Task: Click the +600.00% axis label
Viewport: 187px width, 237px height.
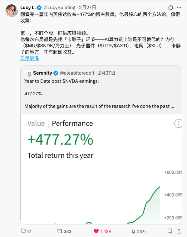Action: [x=173, y=172]
